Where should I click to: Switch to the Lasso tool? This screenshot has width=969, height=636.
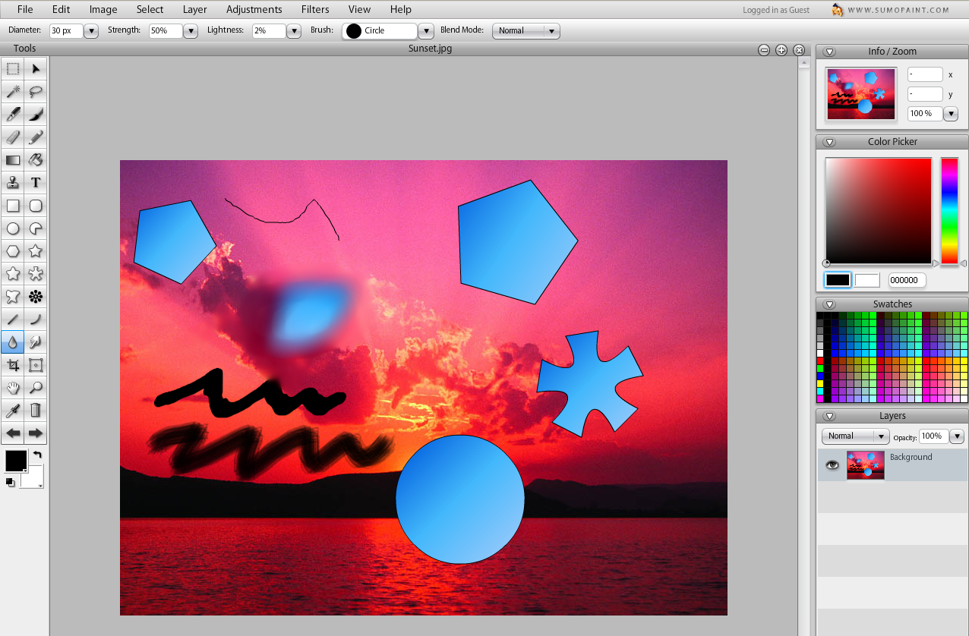pos(35,91)
